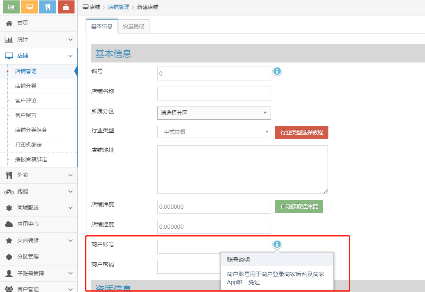Click the 行业类型选择教程 button
Viewport: 425px width, 292px height.
(x=301, y=132)
